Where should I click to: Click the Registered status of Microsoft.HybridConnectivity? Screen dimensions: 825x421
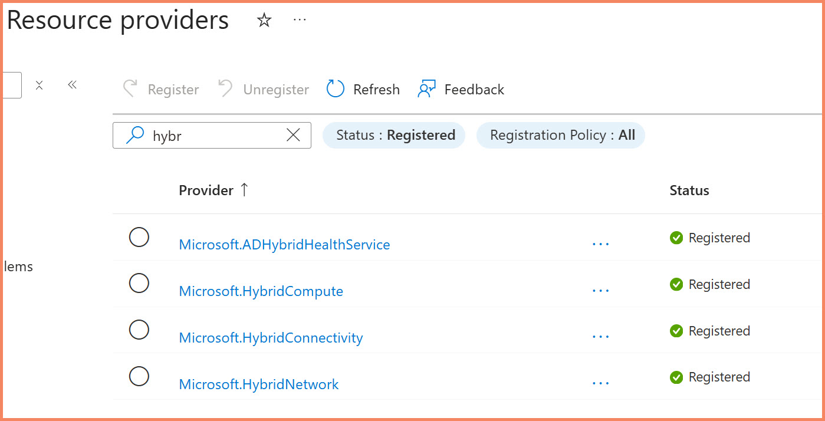click(x=710, y=331)
